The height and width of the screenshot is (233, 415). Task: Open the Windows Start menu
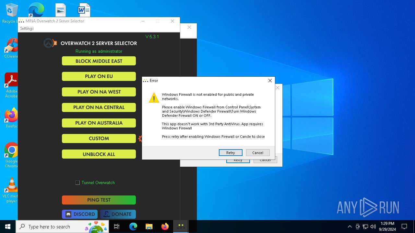(8, 227)
